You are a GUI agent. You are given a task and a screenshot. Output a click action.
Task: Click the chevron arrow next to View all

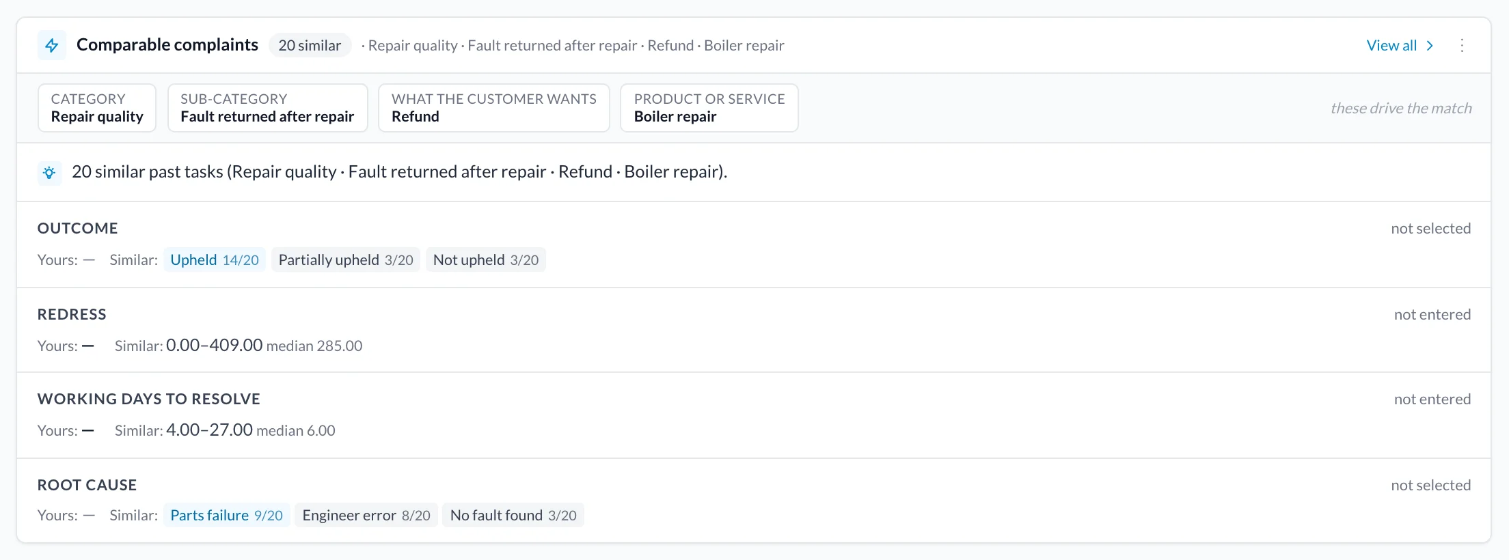click(1430, 45)
